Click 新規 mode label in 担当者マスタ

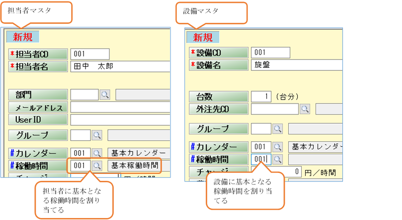coord(23,37)
